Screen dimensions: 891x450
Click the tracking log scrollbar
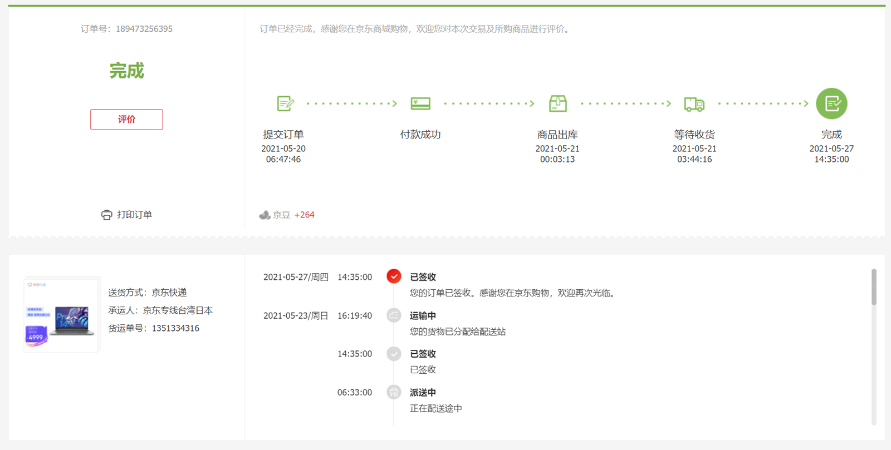[x=874, y=288]
